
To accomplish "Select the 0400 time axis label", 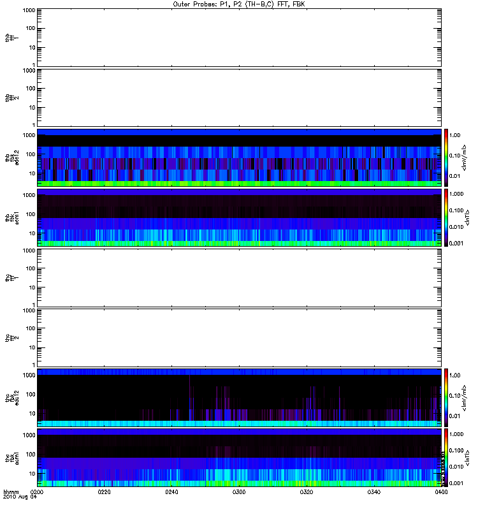I will click(441, 492).
